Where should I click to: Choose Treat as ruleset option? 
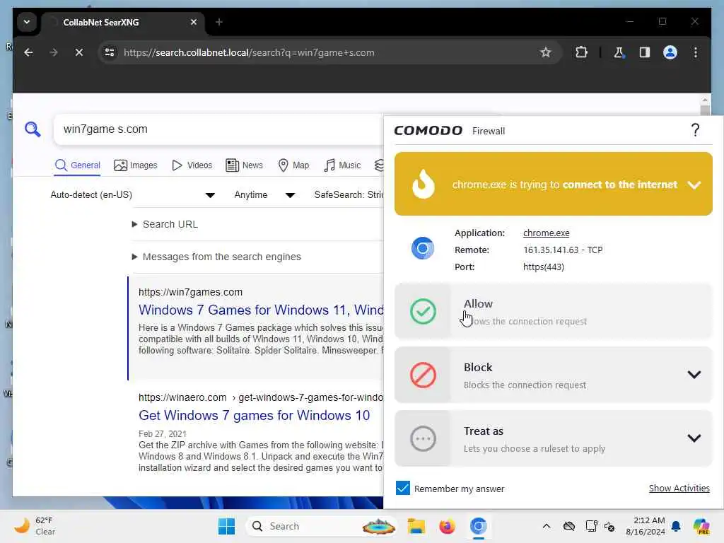click(x=553, y=438)
